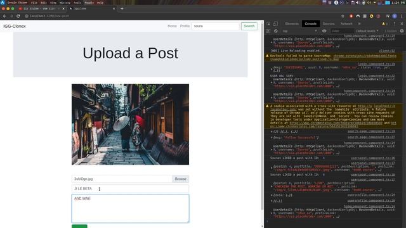Go back using browser back arrow
The image size is (406, 228).
(4, 16)
